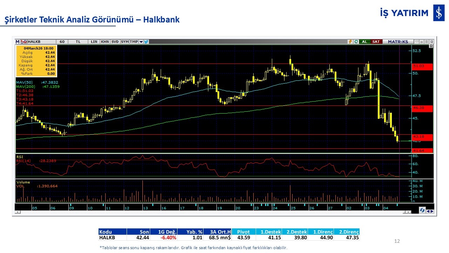Click the Matriks M logo icon

click(x=18, y=41)
